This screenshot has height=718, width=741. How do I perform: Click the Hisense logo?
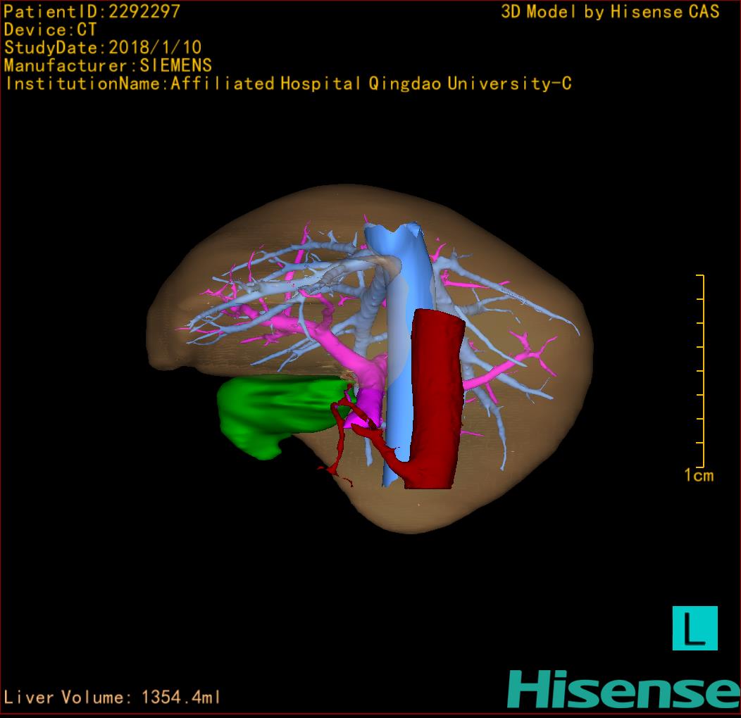(x=623, y=688)
